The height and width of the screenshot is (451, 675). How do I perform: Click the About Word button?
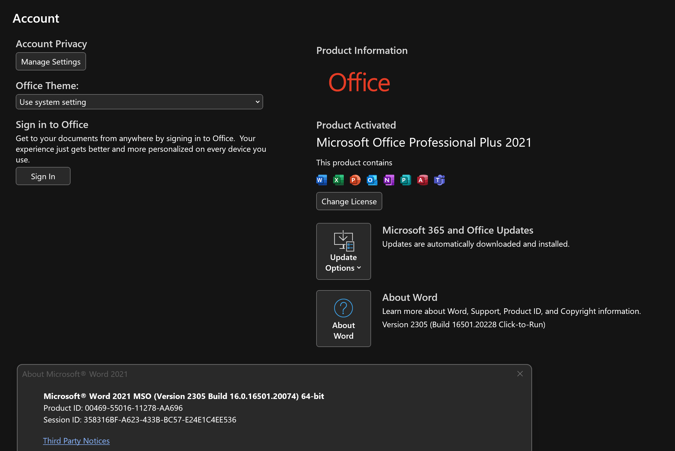(x=344, y=318)
